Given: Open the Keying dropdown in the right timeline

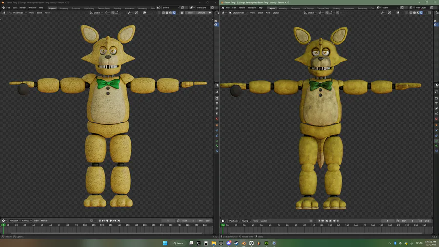Looking at the screenshot, I should pos(246,221).
